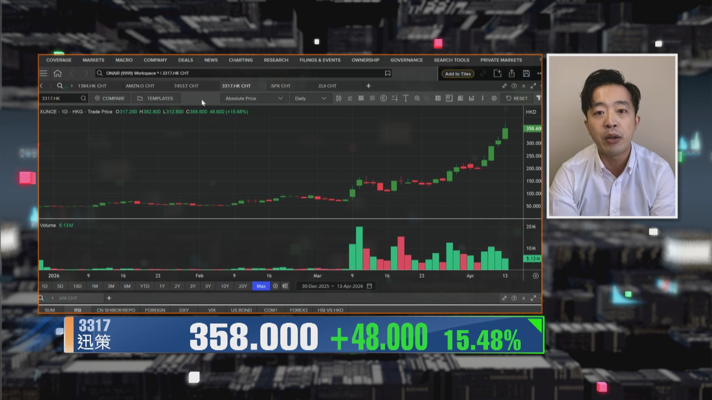The width and height of the screenshot is (712, 400).
Task: Click the home icon
Action: click(57, 73)
